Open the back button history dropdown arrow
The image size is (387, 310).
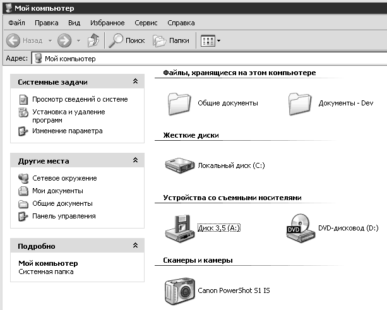point(49,40)
